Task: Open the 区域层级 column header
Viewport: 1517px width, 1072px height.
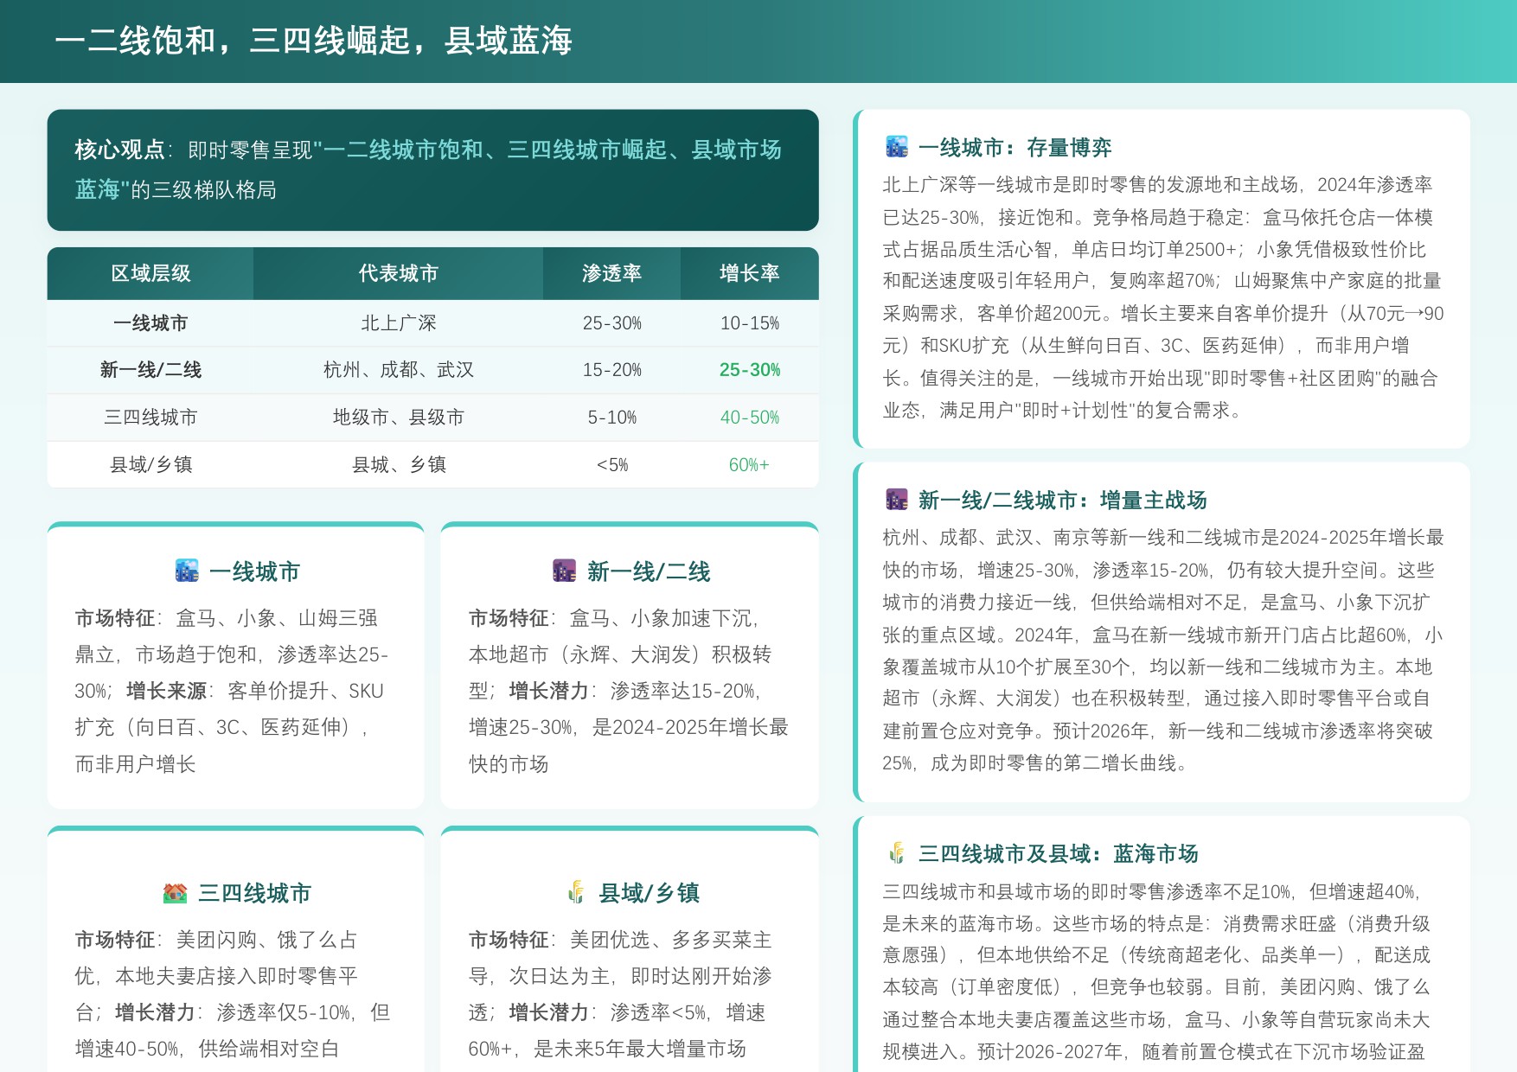Action: click(x=150, y=274)
